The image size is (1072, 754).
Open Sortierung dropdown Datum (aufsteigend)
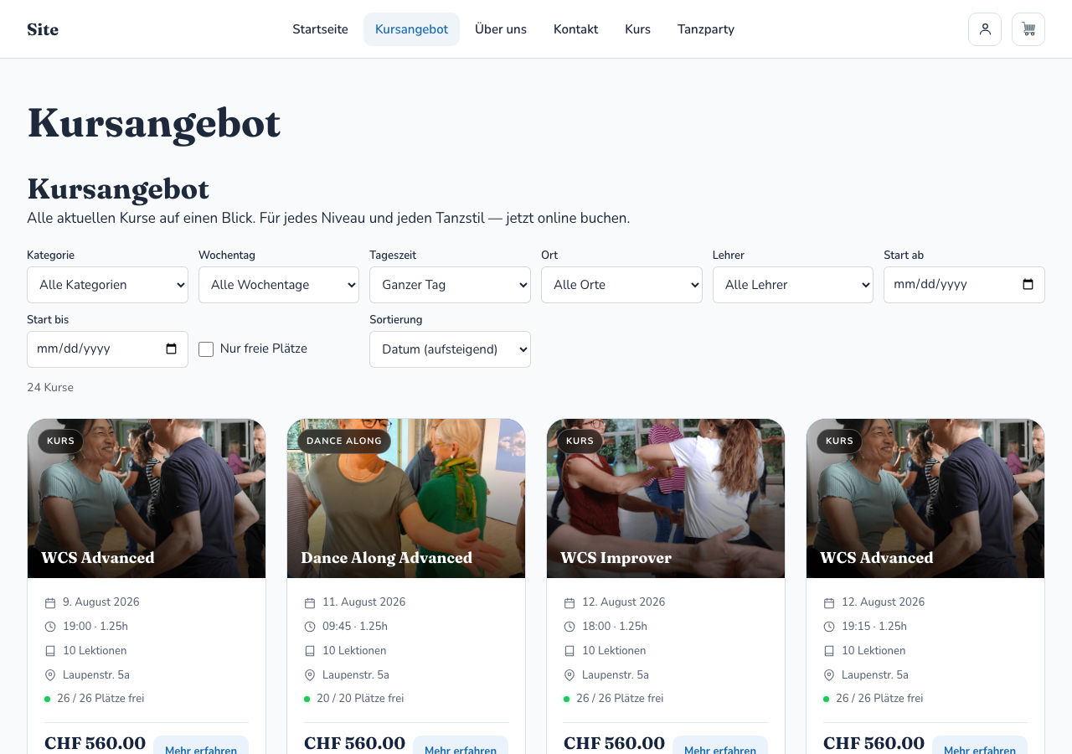point(450,349)
